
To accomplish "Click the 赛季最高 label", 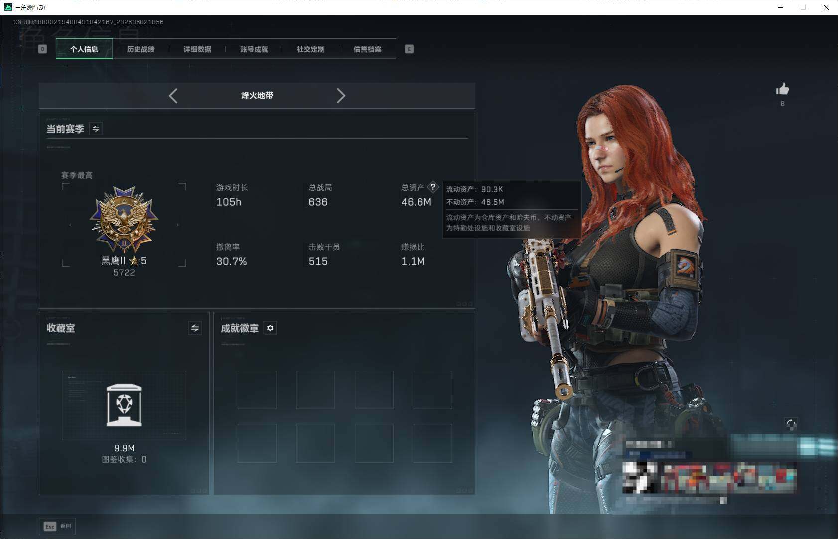I will tap(77, 175).
